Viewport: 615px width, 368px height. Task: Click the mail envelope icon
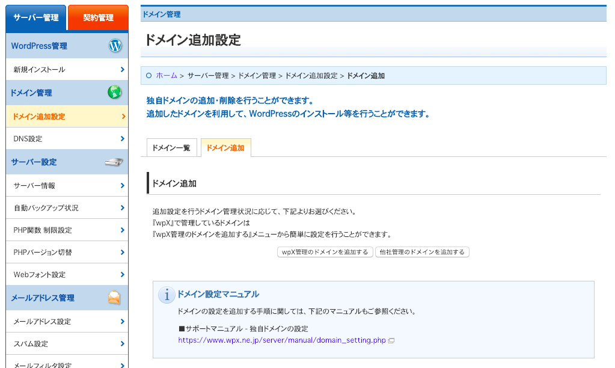[x=114, y=298]
